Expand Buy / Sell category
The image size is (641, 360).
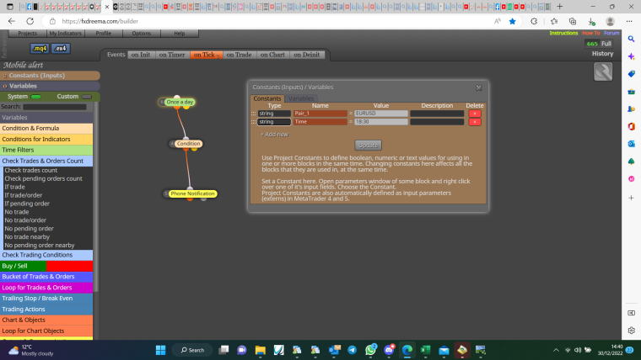pos(46,266)
